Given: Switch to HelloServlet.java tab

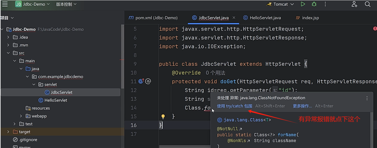Looking at the screenshot, I should [x=262, y=18].
